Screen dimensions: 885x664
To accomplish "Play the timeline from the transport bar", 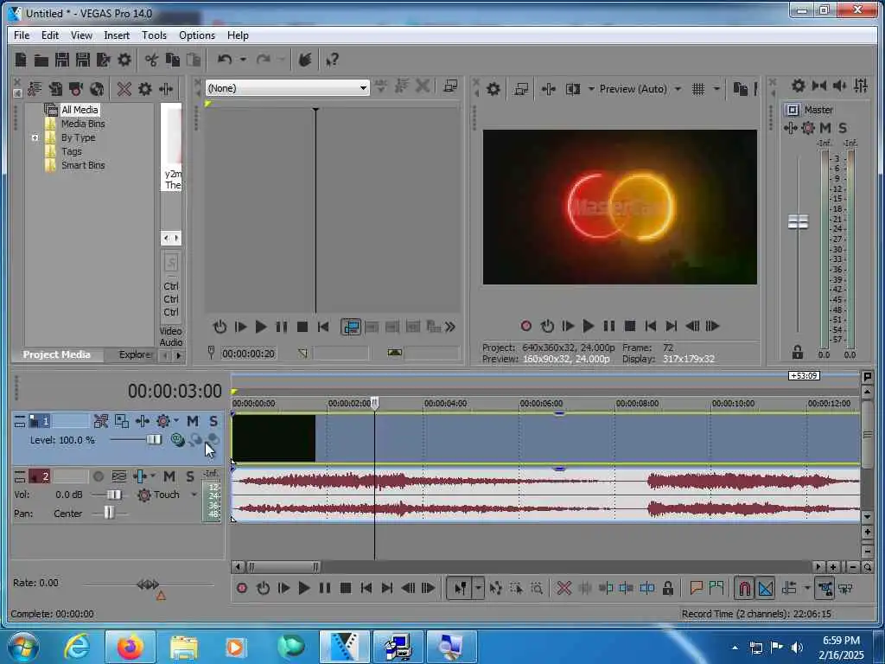I will click(303, 588).
